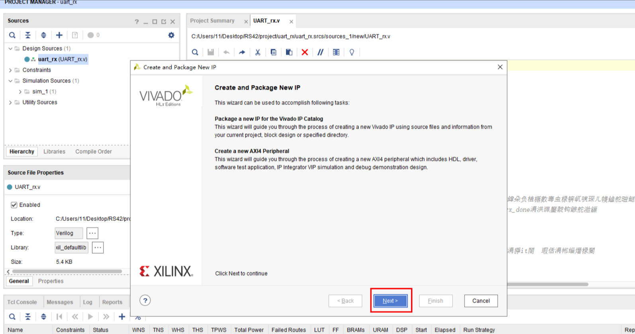Collapse all sources in Sources panel toolbar

coord(28,35)
